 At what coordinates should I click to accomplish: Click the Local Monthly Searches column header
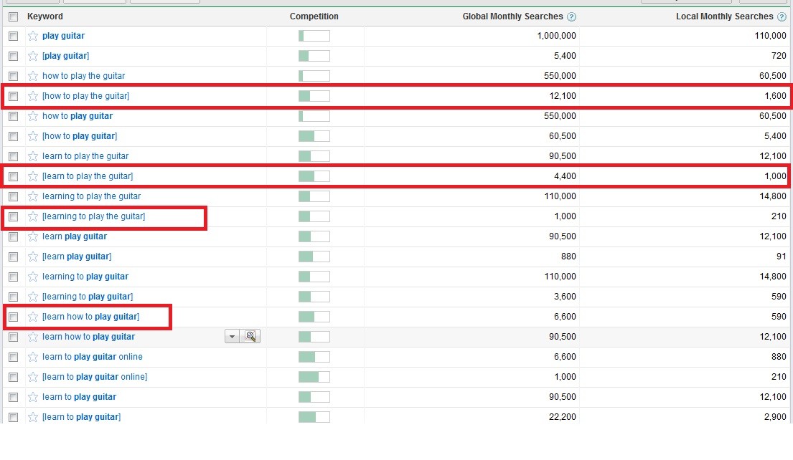(724, 16)
